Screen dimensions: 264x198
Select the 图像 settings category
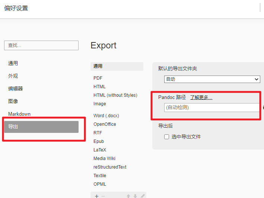[13, 101]
